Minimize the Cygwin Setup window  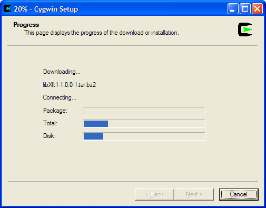pos(233,8)
